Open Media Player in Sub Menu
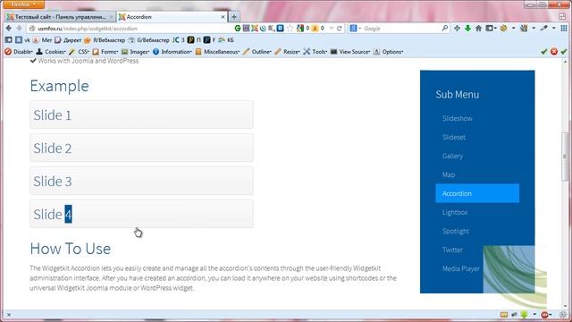Screen dimensions: 572x322 461,268
